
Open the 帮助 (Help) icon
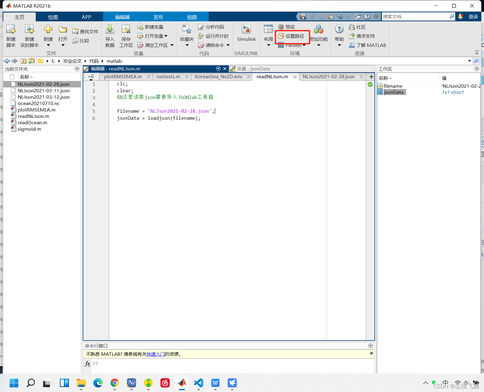339,30
